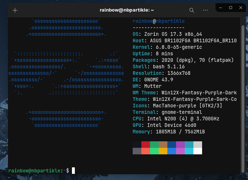The width and height of the screenshot is (248, 180).
Task: Click the cyan color block in bottom row
Action: point(189,151)
